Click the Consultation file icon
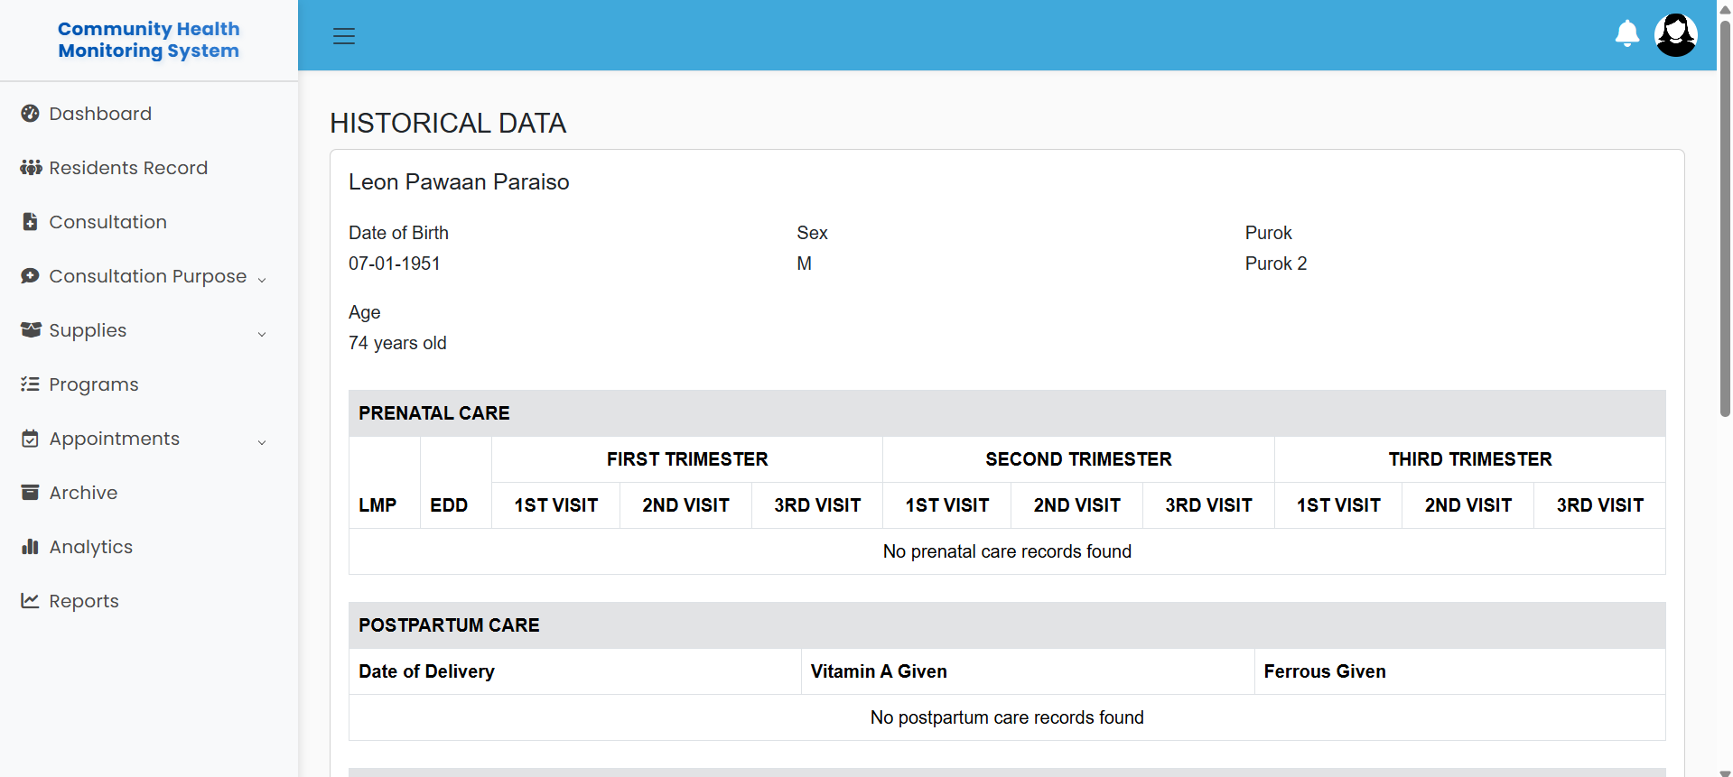Viewport: 1733px width, 777px height. [31, 222]
